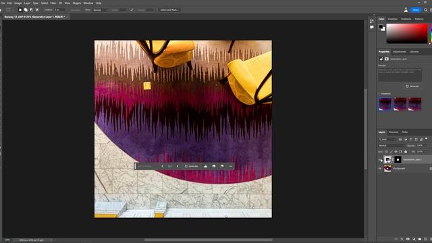
Task: Click the Generate button in Properties panel
Action: tap(412, 86)
